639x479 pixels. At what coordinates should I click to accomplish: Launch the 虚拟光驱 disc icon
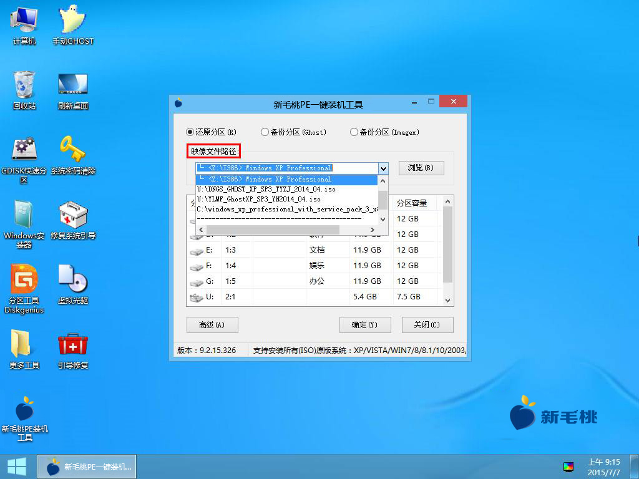click(x=73, y=284)
